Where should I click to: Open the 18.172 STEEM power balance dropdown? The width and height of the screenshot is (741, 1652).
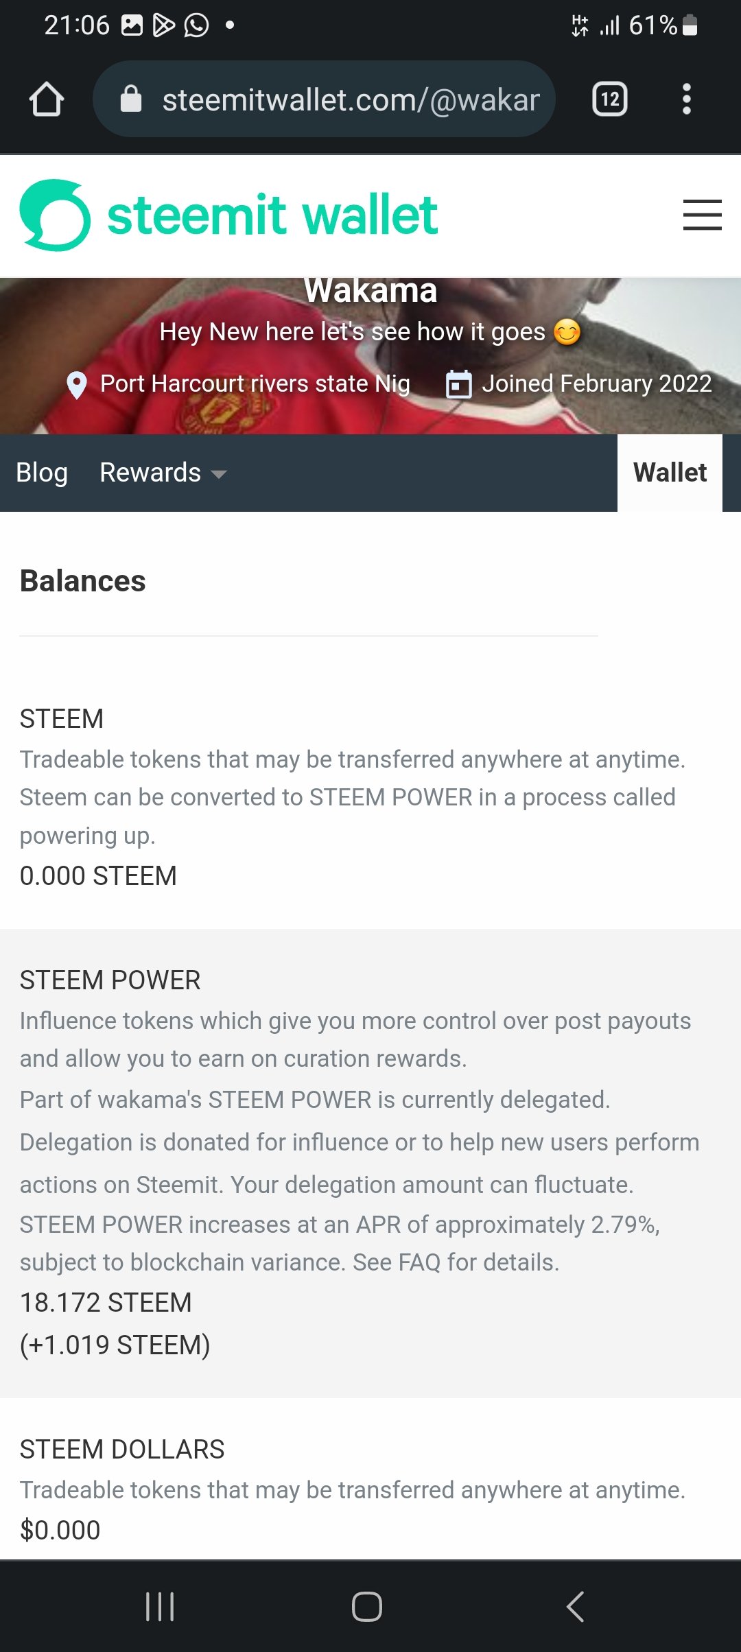pos(106,1302)
